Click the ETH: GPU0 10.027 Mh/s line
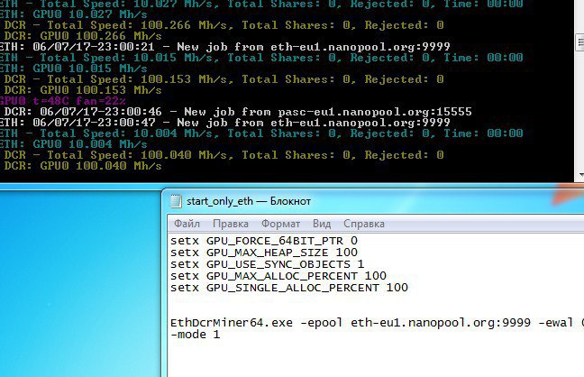The image size is (584, 377). (73, 14)
